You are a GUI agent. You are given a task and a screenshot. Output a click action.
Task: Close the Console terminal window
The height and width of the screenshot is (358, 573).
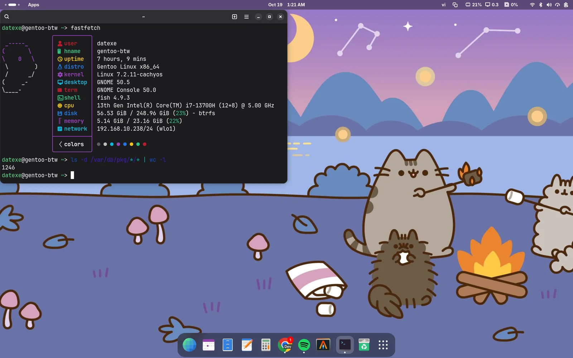pos(280,16)
